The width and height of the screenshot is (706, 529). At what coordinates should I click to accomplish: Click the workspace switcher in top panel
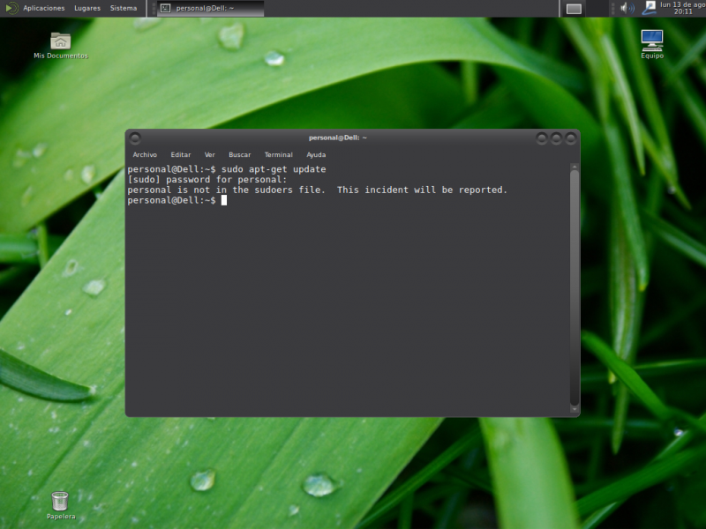574,8
